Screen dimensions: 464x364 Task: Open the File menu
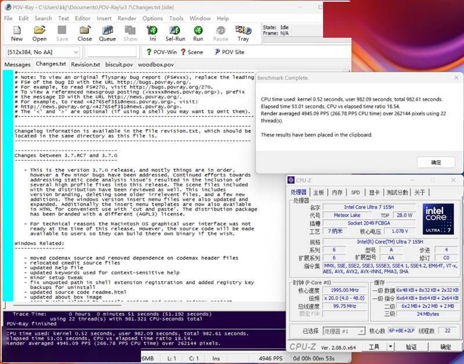pos(8,19)
